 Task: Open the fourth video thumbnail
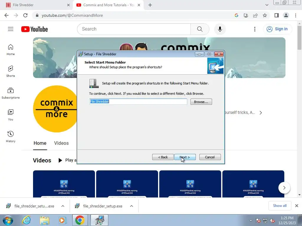[x=253, y=184]
